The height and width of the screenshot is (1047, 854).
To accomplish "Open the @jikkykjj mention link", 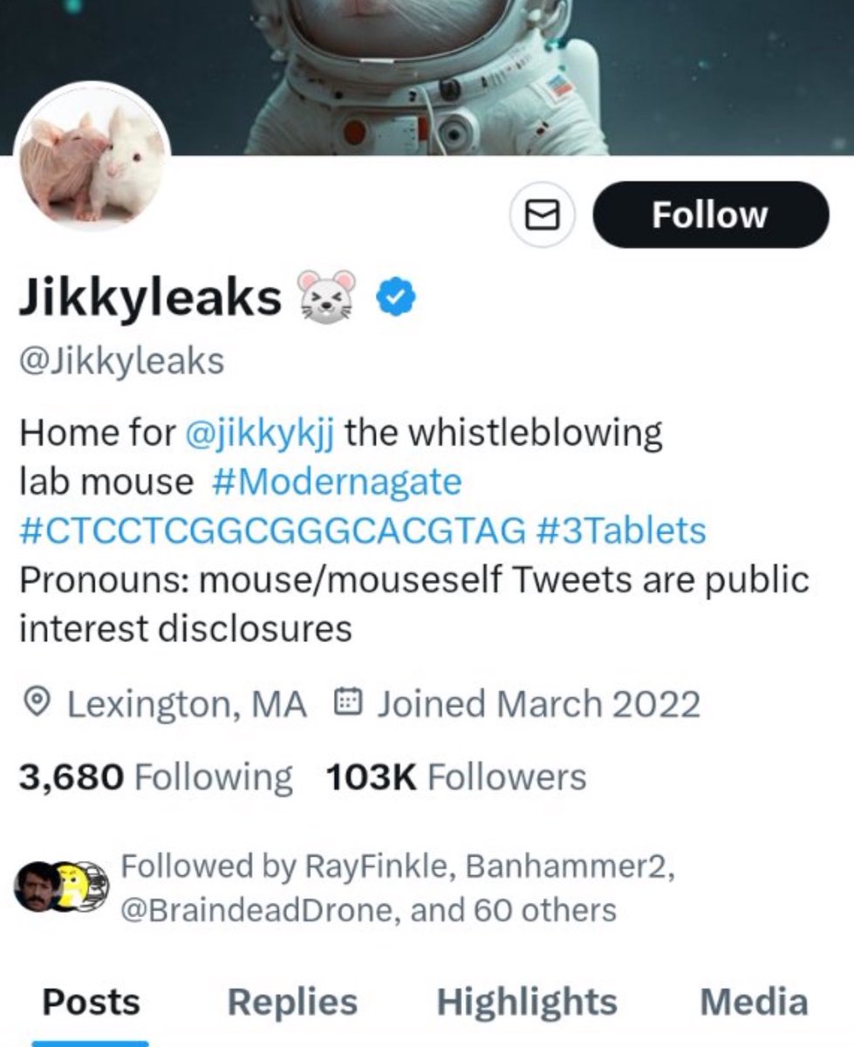I will [x=261, y=432].
